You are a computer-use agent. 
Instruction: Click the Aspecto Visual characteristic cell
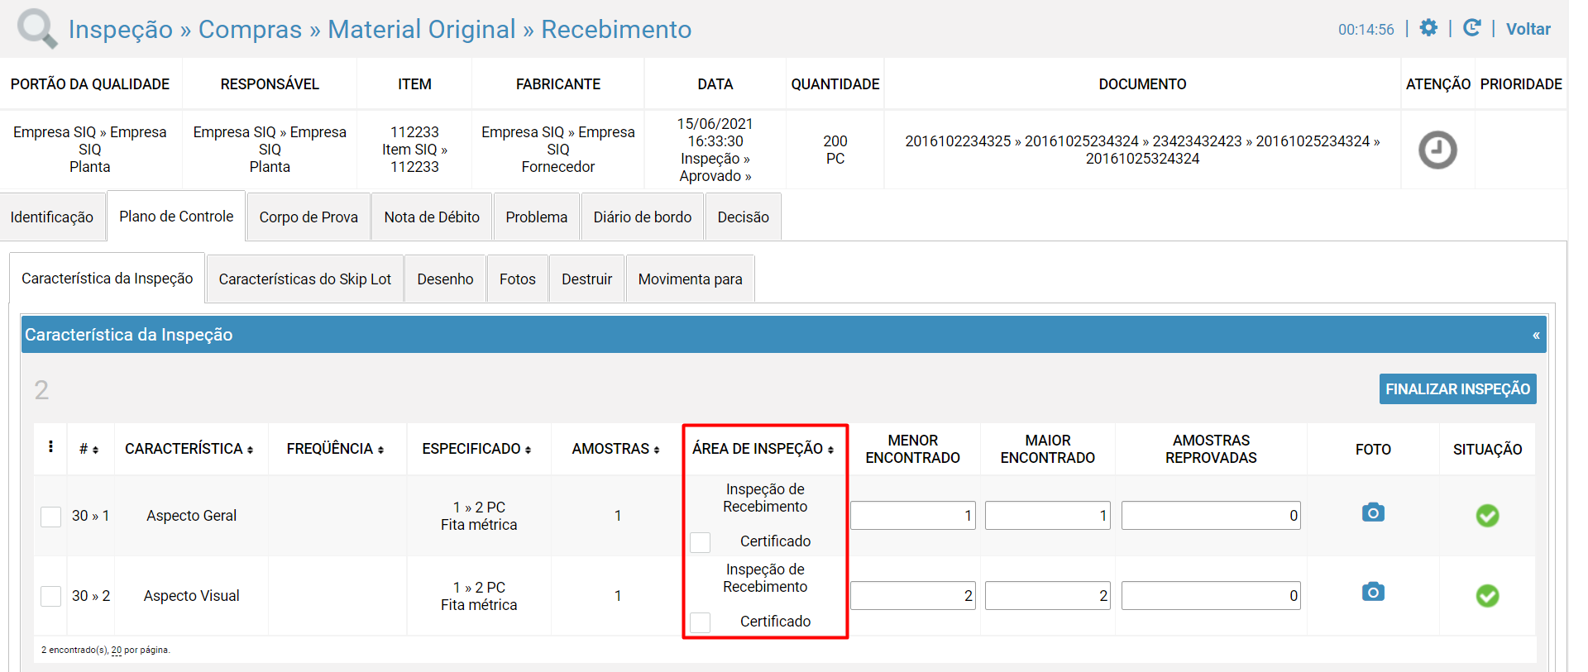point(191,596)
